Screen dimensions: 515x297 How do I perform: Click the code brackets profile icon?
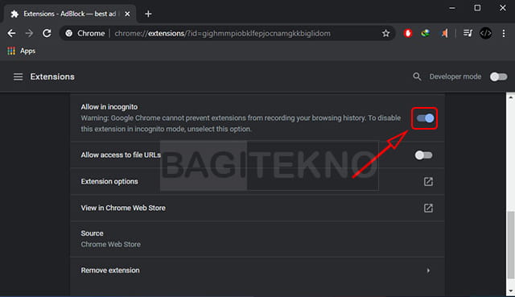pyautogui.click(x=485, y=33)
